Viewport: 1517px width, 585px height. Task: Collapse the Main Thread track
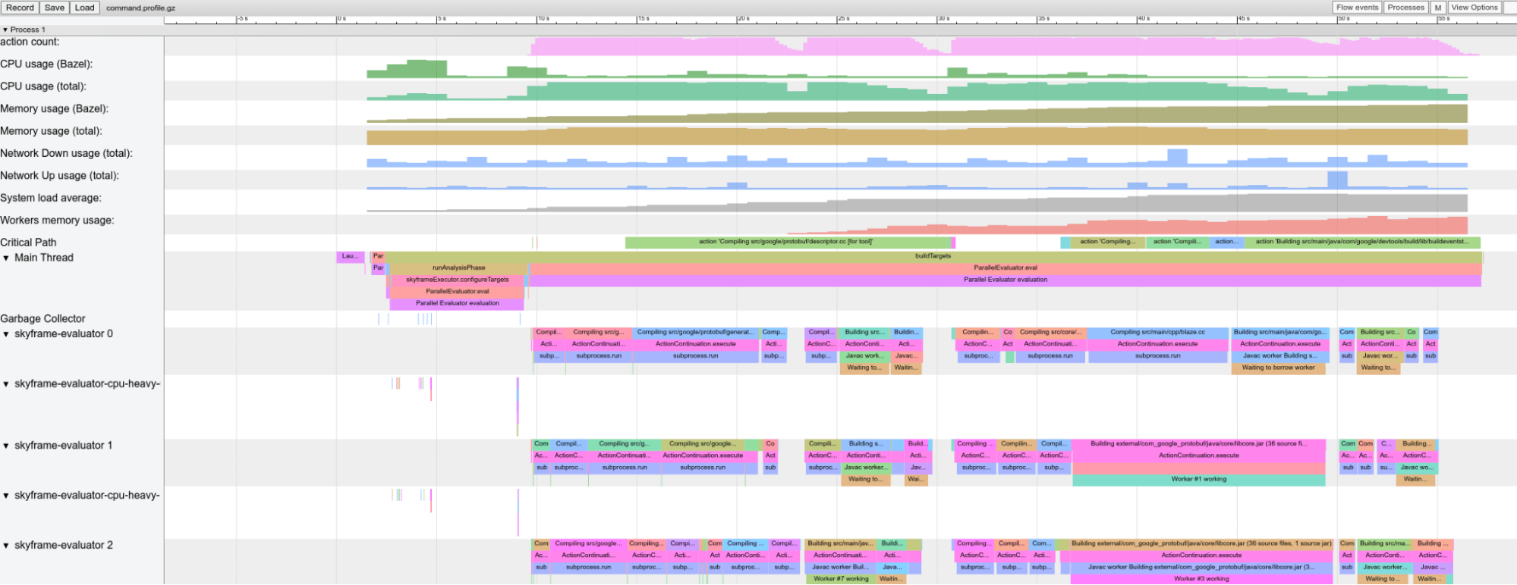click(x=6, y=258)
